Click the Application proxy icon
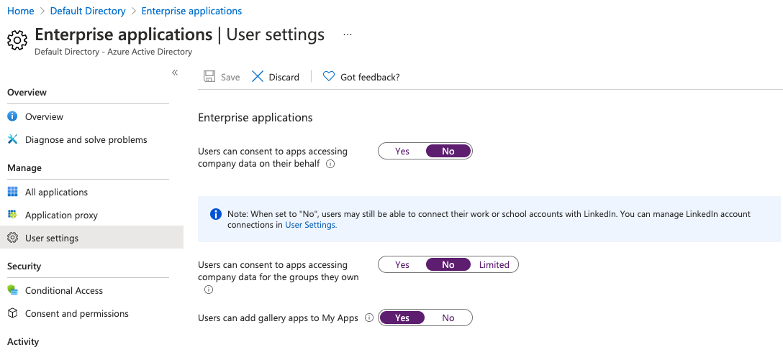The height and width of the screenshot is (352, 783). pyautogui.click(x=12, y=214)
